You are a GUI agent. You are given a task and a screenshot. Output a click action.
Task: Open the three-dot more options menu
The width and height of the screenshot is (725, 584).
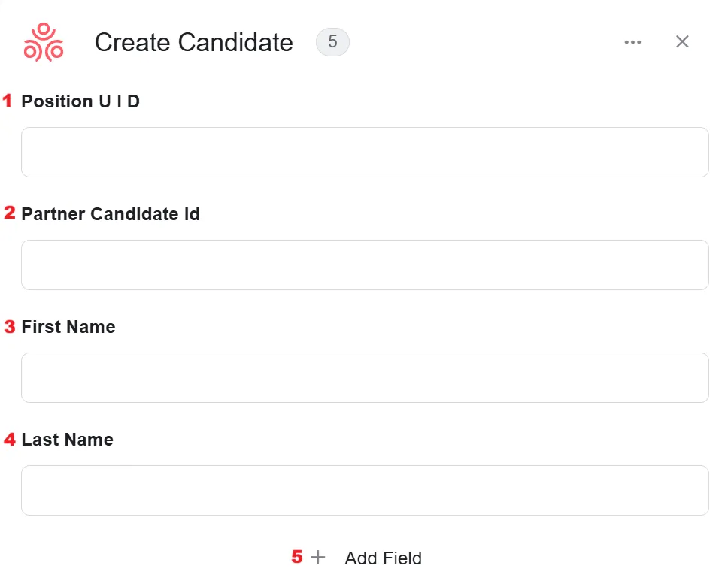coord(632,42)
